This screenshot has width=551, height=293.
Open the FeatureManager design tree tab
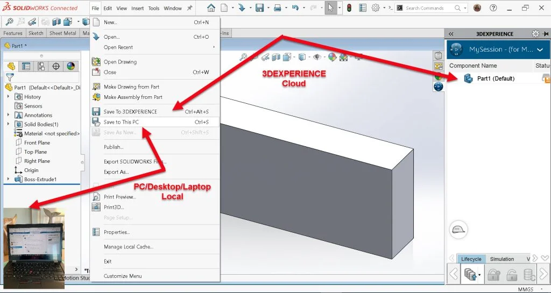(x=11, y=66)
